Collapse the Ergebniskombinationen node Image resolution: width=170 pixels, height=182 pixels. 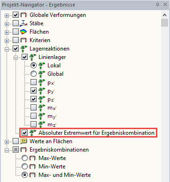click(7, 150)
